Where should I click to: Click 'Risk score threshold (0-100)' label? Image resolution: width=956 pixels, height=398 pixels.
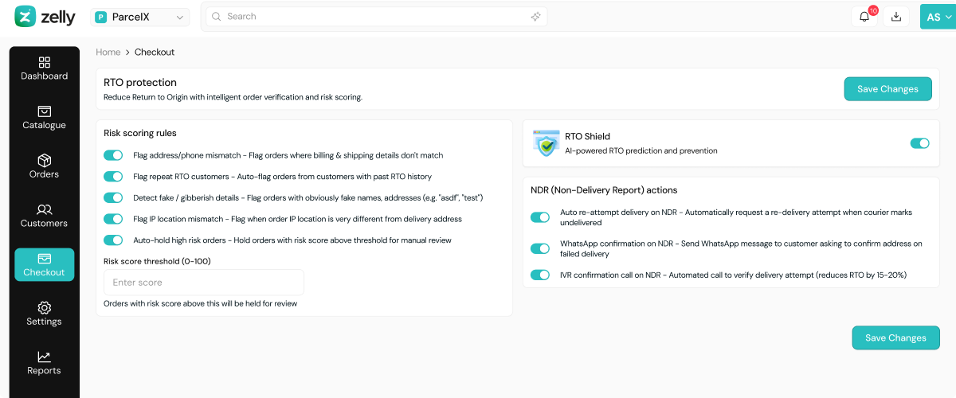[157, 261]
